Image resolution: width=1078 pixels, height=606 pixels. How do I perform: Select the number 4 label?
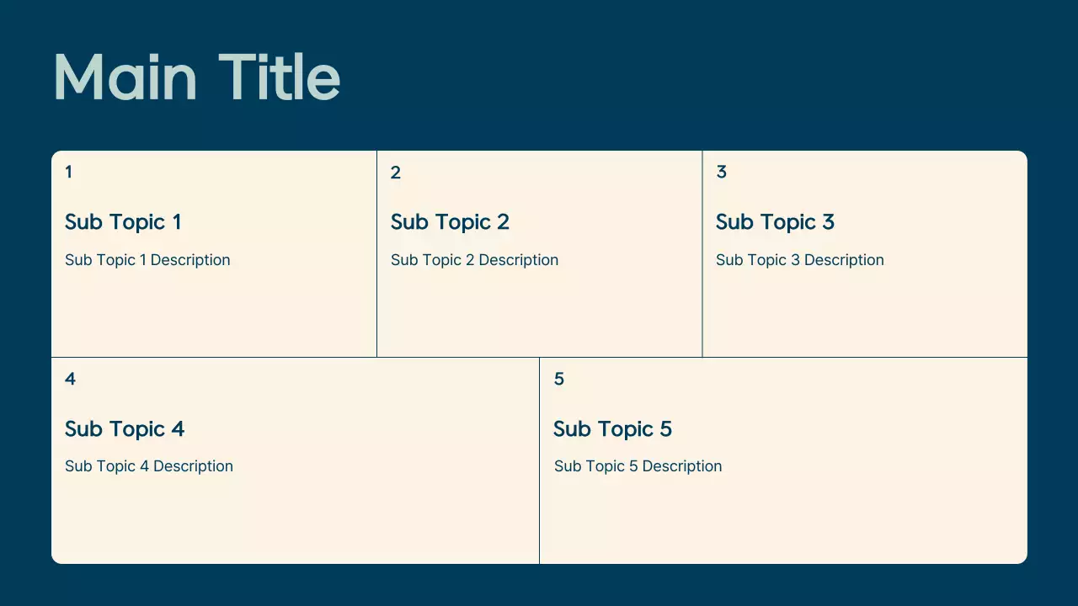coord(70,380)
